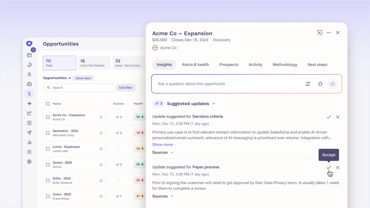Check the Driftu - 2025 row checkbox
Viewport: 370px width, 208px height.
click(48, 180)
